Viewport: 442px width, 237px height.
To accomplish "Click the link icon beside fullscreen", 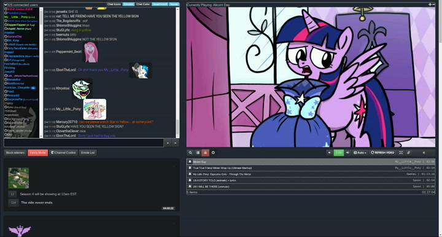I will pyautogui.click(x=408, y=152).
